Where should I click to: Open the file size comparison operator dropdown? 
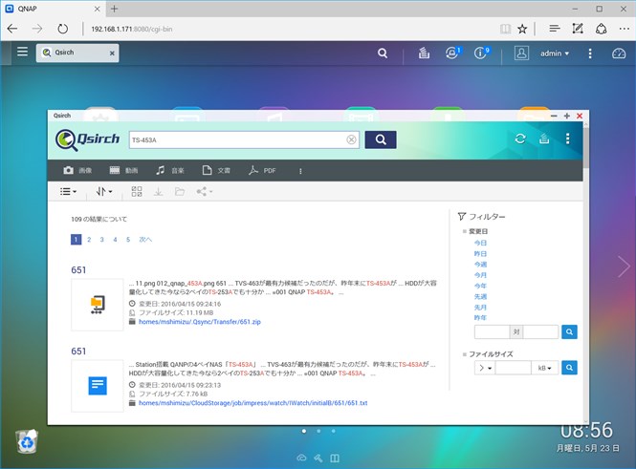[485, 368]
